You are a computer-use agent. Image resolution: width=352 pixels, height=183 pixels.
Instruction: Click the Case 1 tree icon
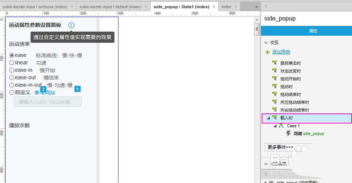[x=281, y=126]
